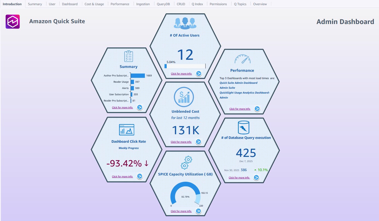Select the Author Pro Subscription bar
Screen dimensions: 379x221
[x=138, y=75]
